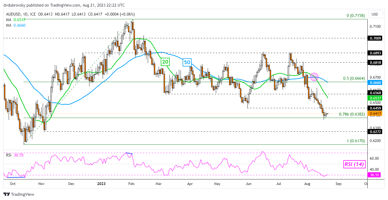388x200 pixels.
Task: Click the blue 0.6660 MA price label
Action: click(x=375, y=83)
